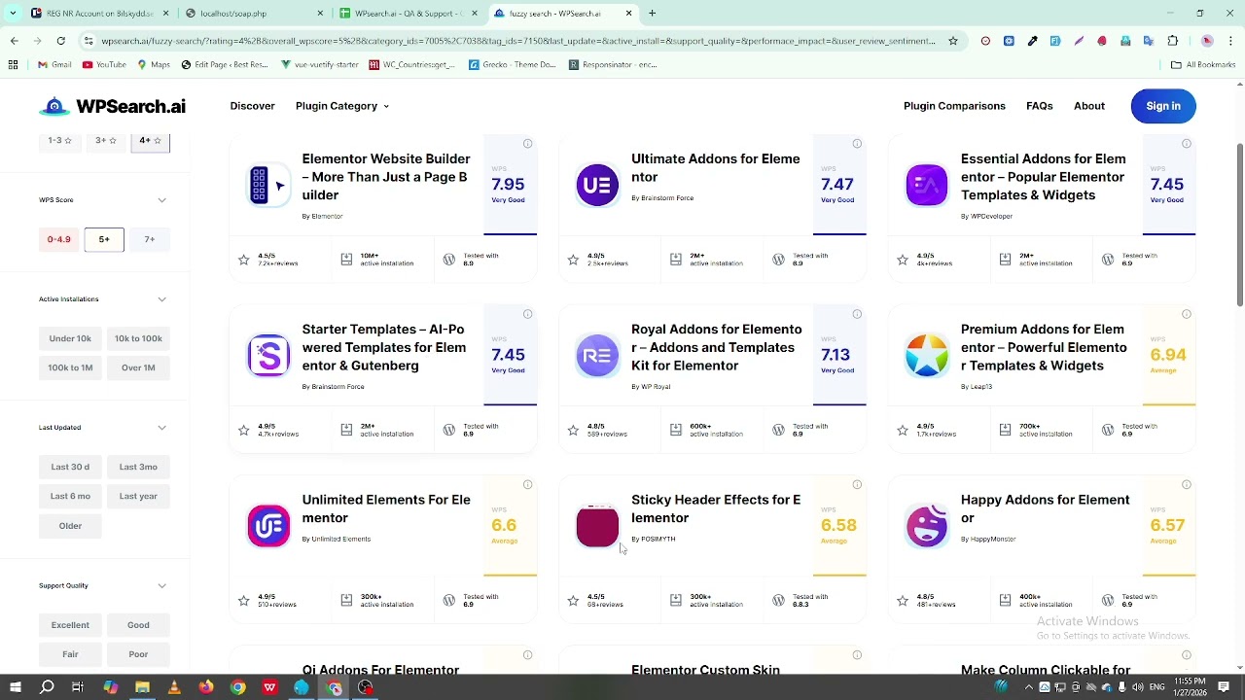Open File Explorer from the taskbar
Image resolution: width=1245 pixels, height=700 pixels.
[x=142, y=687]
